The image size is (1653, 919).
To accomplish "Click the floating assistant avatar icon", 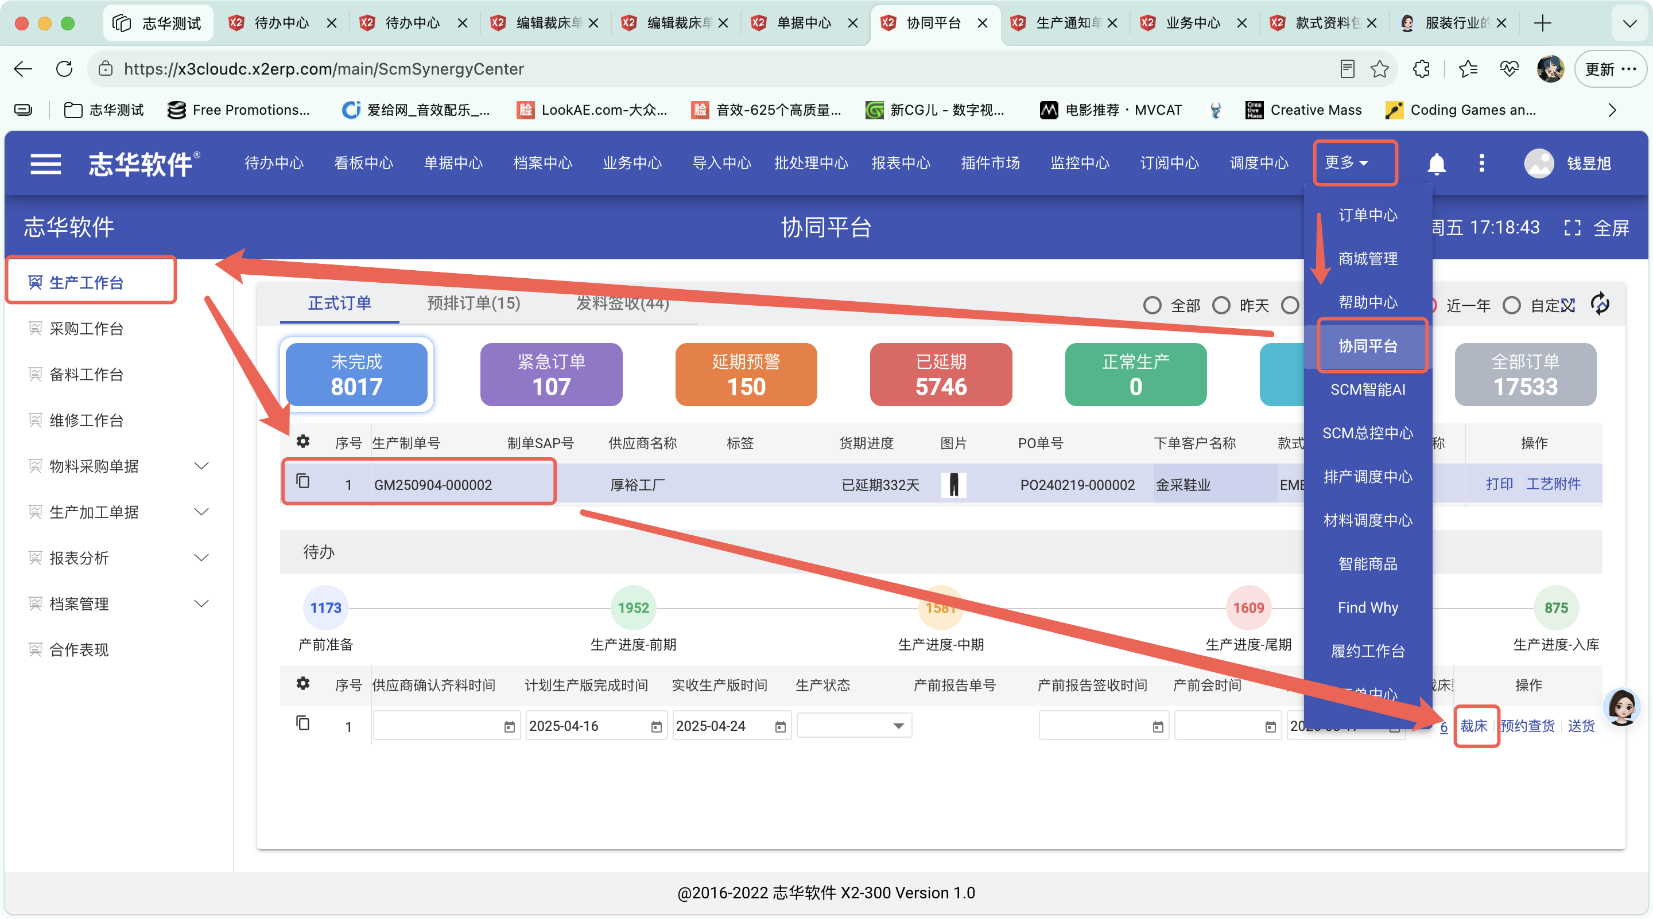I will tap(1622, 707).
